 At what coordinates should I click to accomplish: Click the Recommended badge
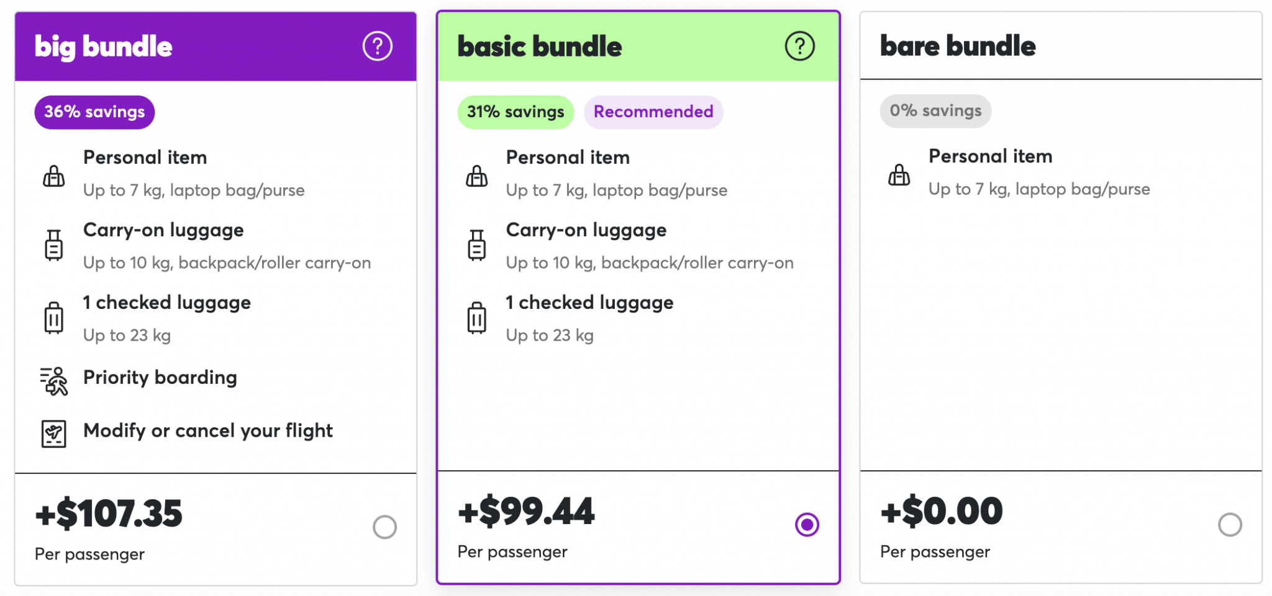(x=653, y=112)
